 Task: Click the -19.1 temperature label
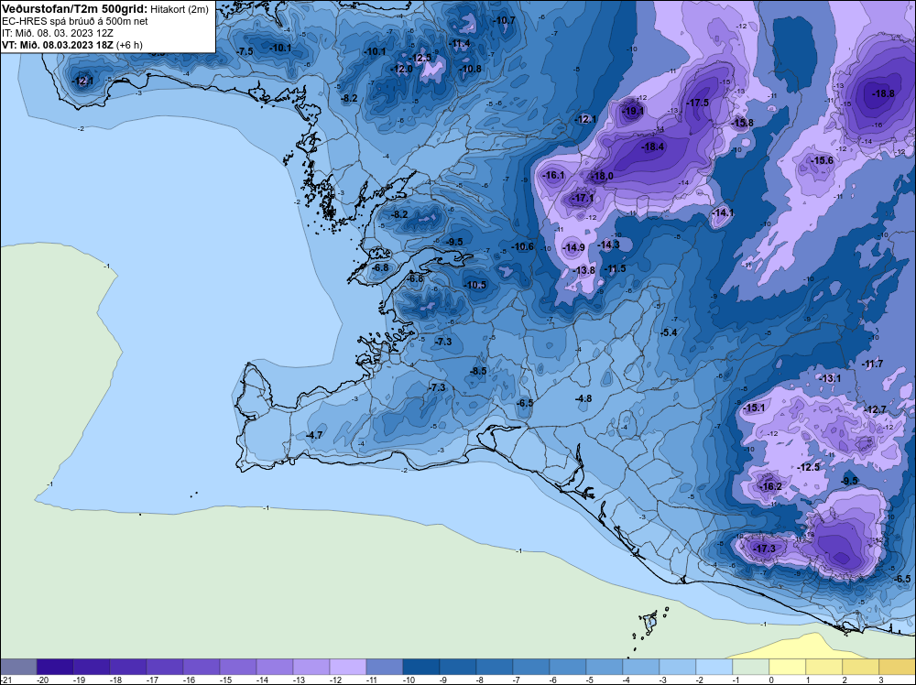pyautogui.click(x=633, y=111)
